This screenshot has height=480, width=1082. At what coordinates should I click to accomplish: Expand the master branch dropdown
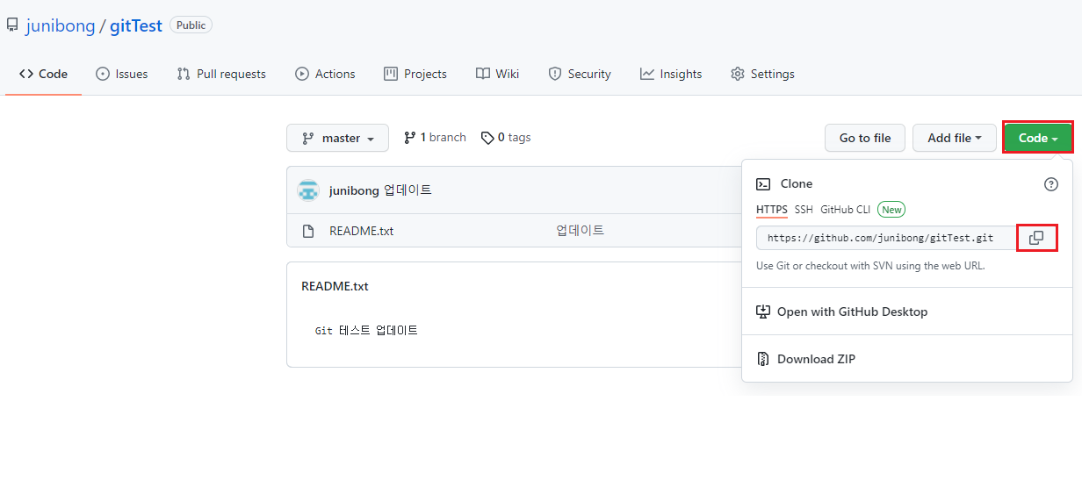coord(338,138)
